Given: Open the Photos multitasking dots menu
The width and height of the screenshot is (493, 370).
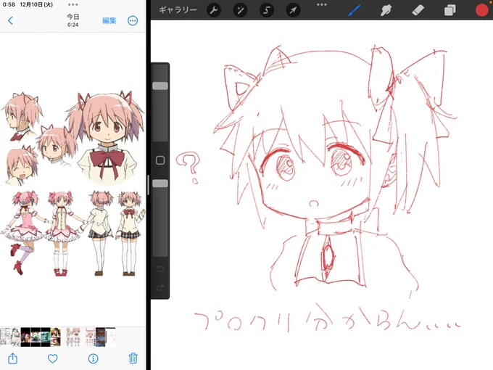Looking at the screenshot, I should [x=73, y=4].
